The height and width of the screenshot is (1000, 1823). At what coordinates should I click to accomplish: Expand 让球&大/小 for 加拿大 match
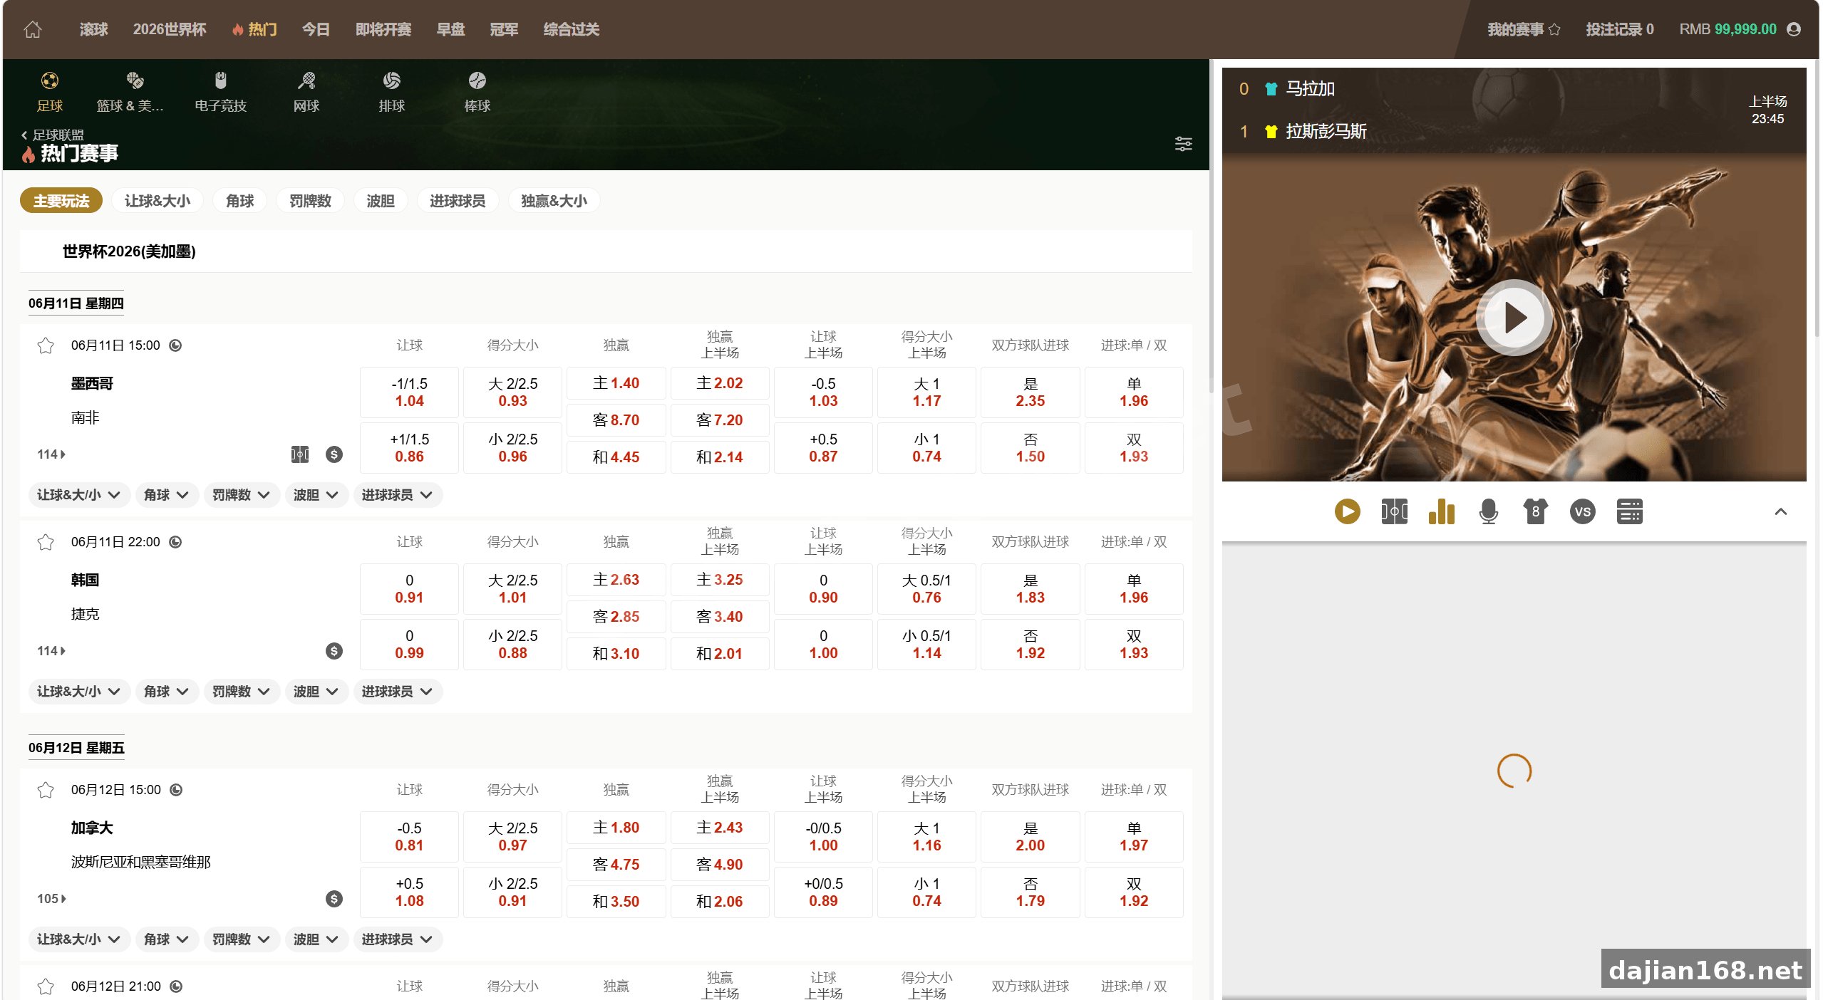click(78, 939)
